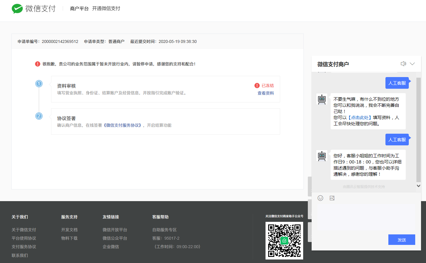This screenshot has height=263, width=426.
Task: Click the 服务支持 footer heading
Action: 69,217
